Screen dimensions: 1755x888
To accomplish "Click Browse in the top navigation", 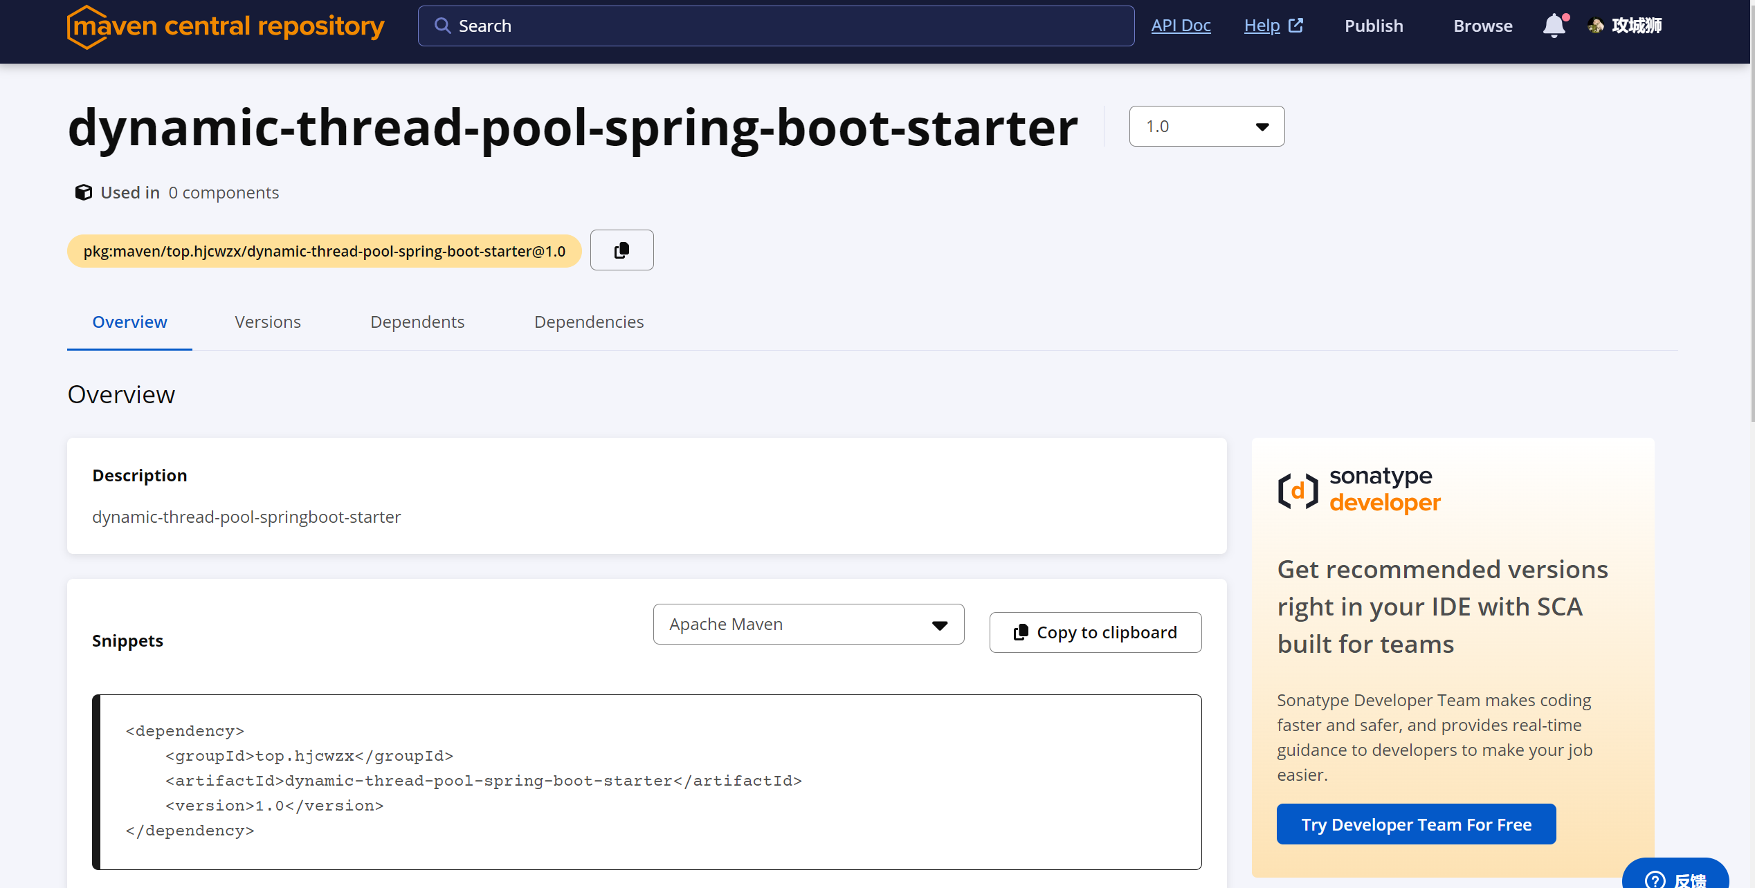I will coord(1482,26).
